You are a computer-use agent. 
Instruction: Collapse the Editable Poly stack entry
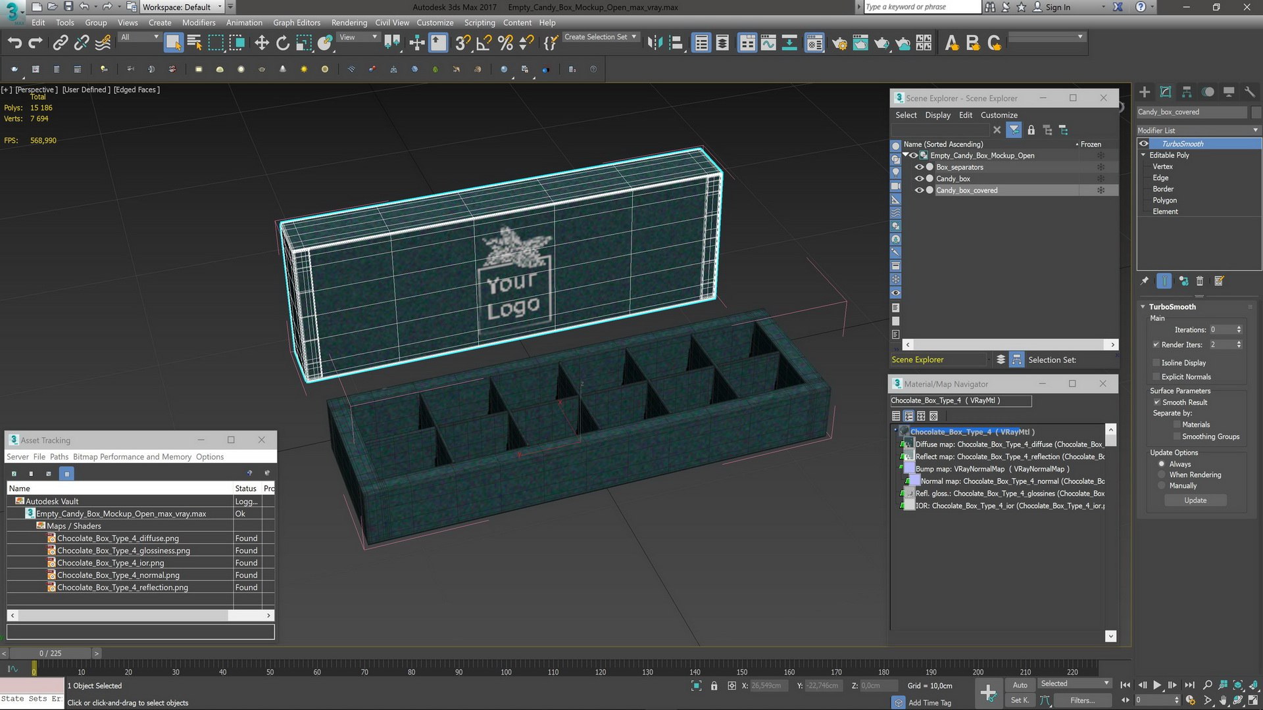[1143, 155]
